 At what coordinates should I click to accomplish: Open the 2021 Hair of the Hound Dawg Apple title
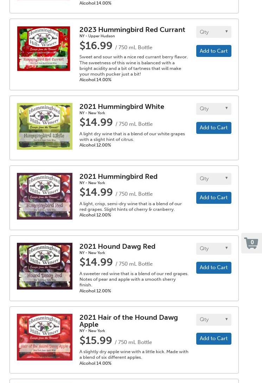click(129, 321)
